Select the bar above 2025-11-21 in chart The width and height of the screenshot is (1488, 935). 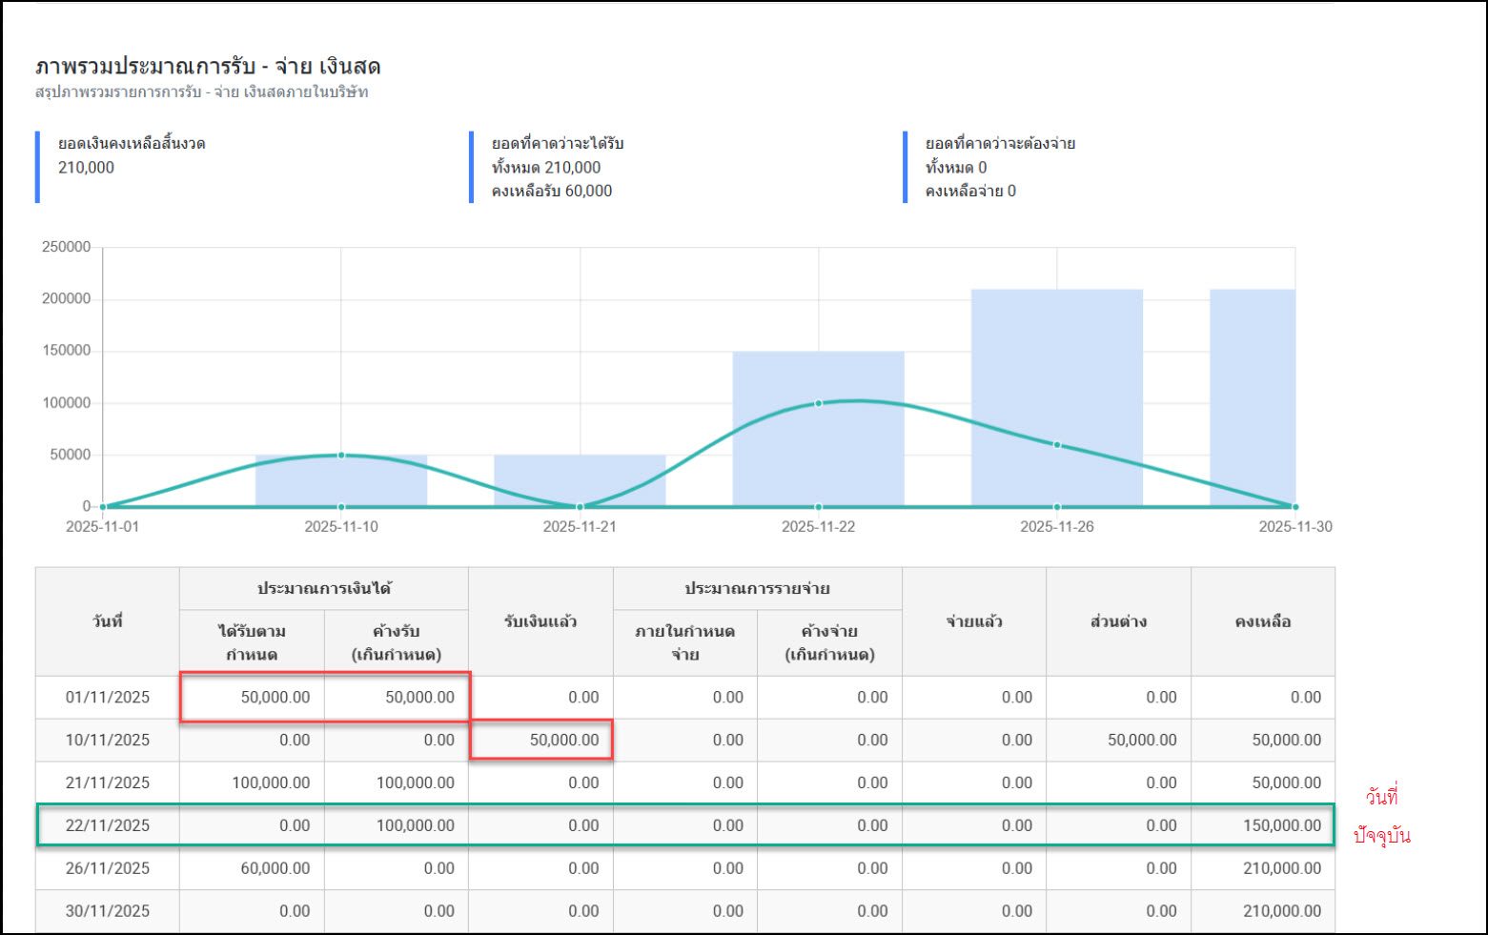tap(579, 479)
